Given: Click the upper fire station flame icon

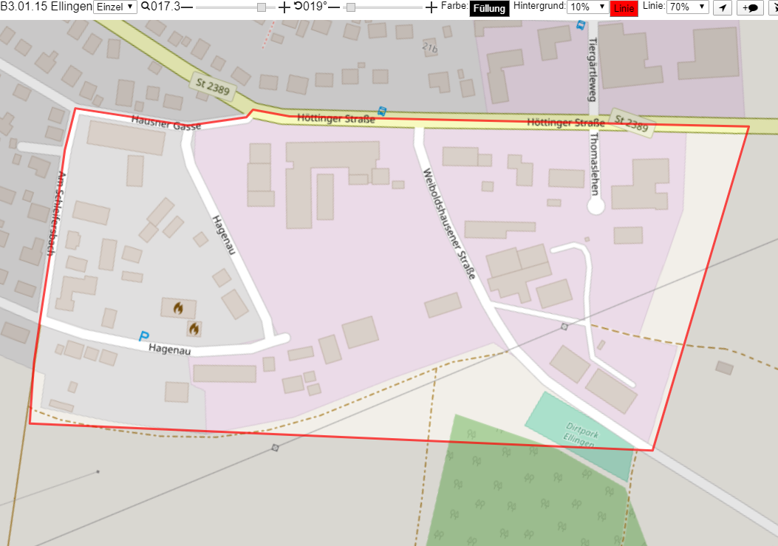Looking at the screenshot, I should (x=178, y=308).
